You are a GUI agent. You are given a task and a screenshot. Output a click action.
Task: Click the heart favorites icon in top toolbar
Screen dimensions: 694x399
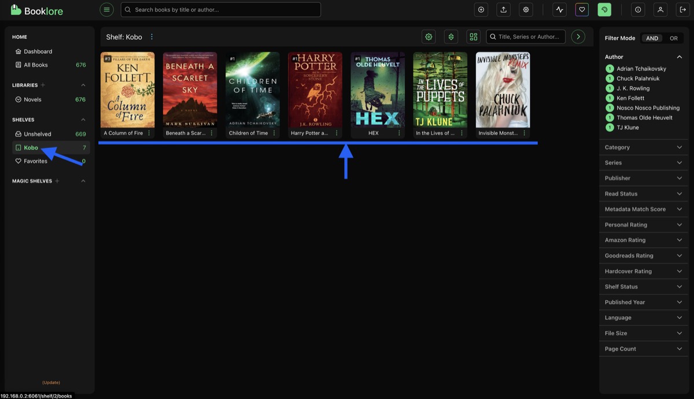[582, 9]
